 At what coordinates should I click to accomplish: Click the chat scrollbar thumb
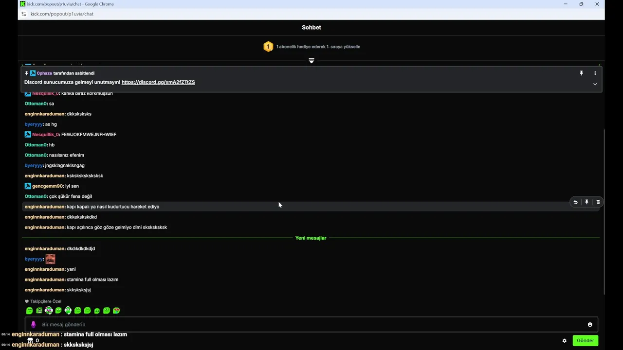coord(604,211)
